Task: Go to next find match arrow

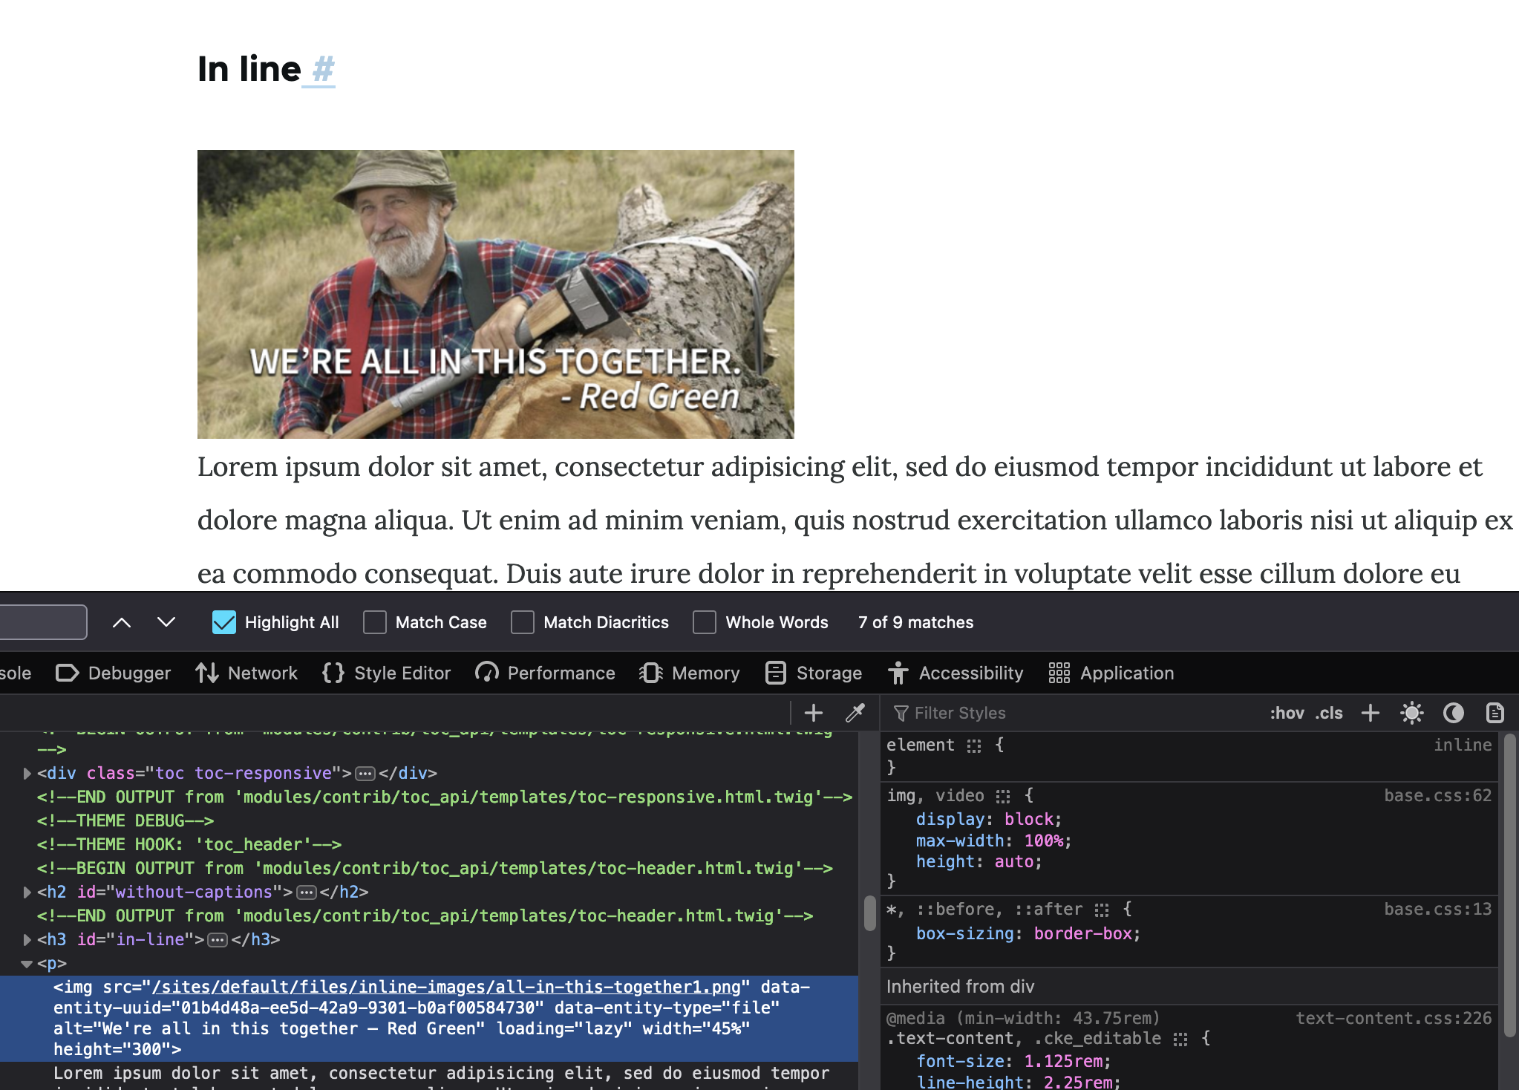Action: 166,622
